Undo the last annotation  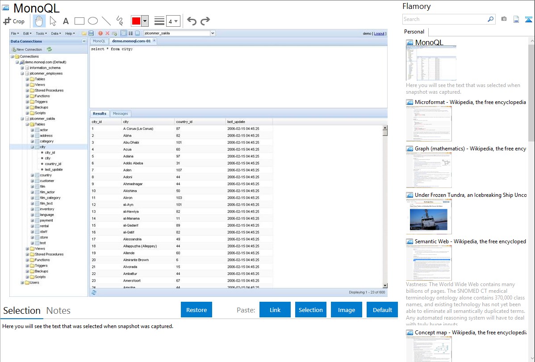coord(192,21)
